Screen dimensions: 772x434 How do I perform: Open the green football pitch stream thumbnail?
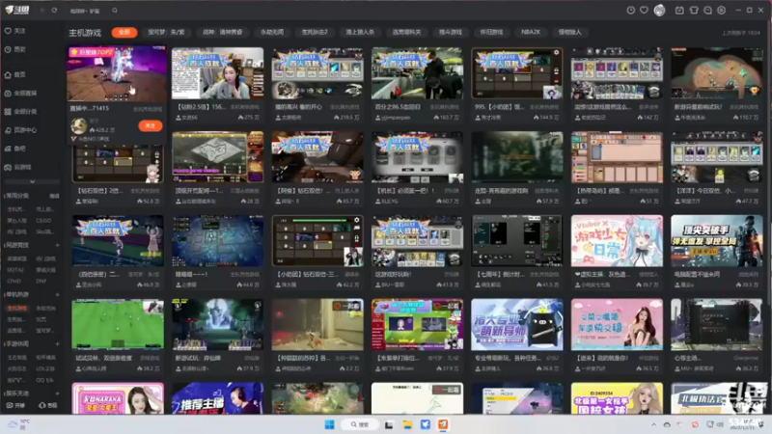pyautogui.click(x=118, y=325)
